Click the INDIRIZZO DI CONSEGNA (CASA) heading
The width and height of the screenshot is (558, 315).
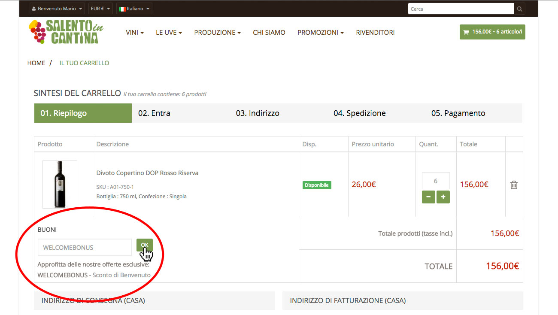93,300
